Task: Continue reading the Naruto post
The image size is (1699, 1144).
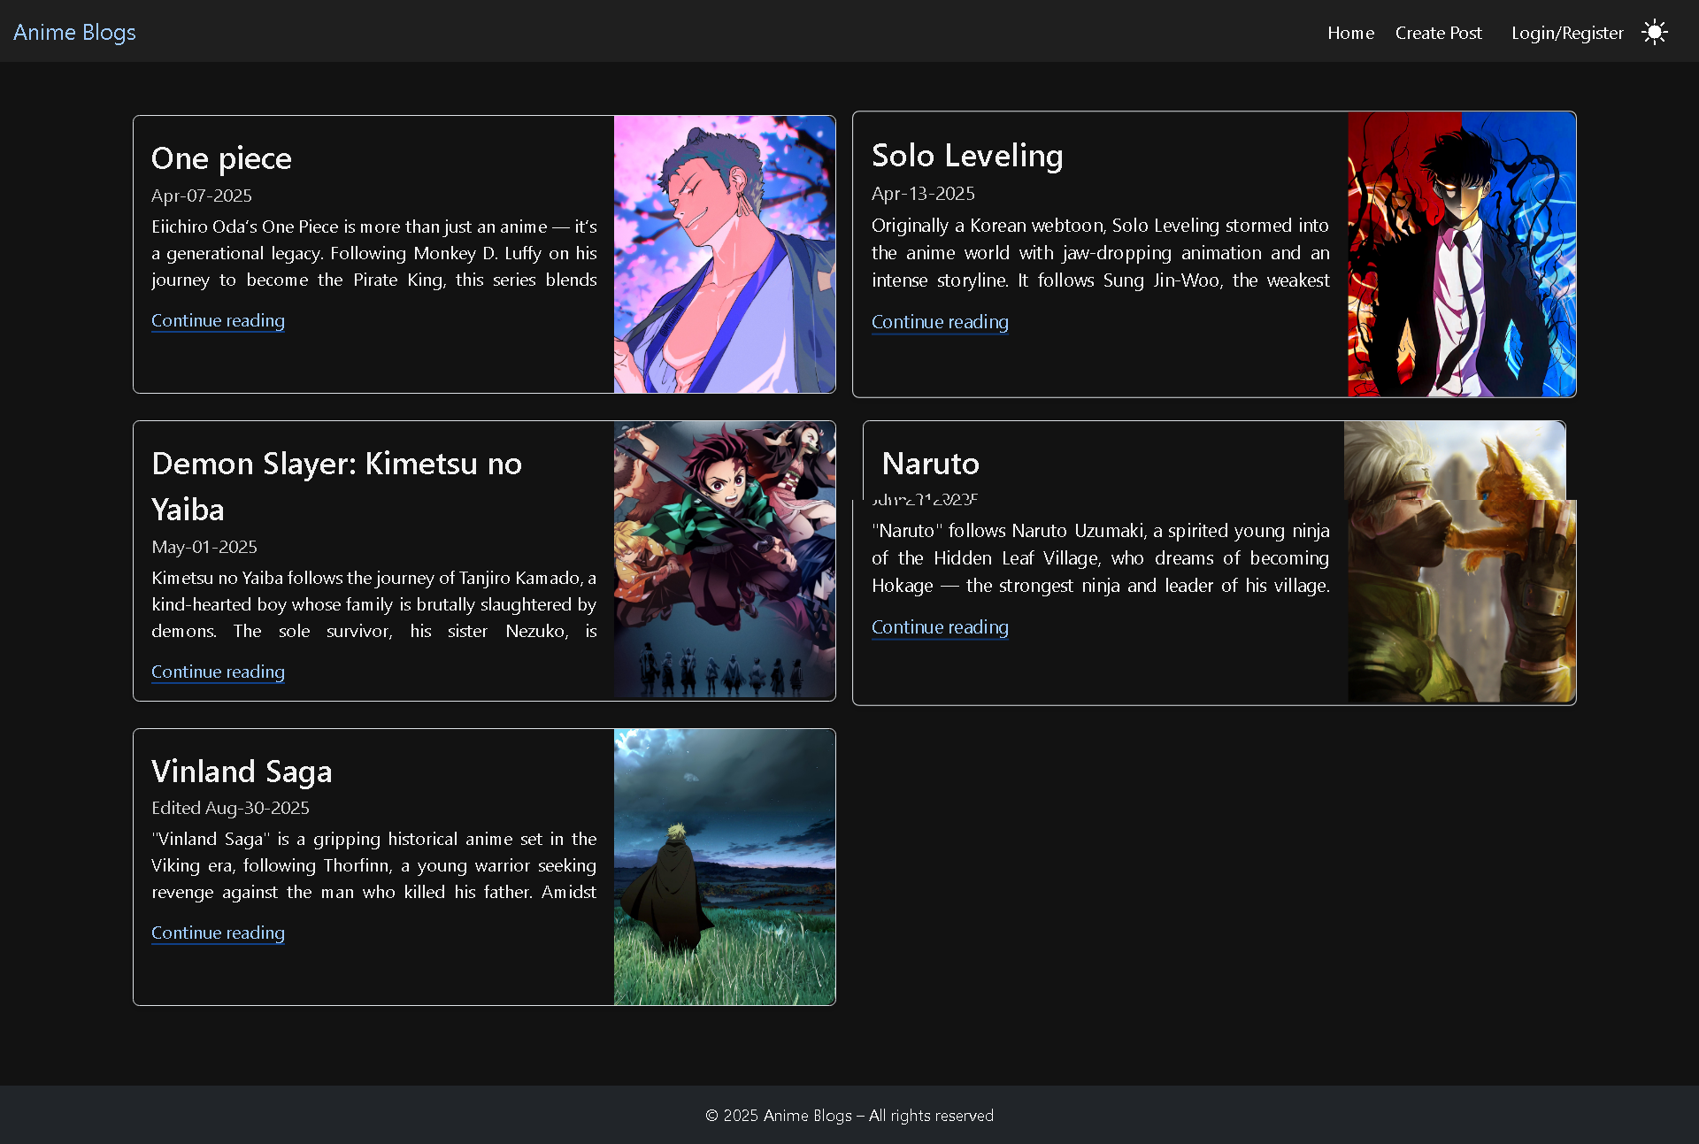Action: click(940, 627)
